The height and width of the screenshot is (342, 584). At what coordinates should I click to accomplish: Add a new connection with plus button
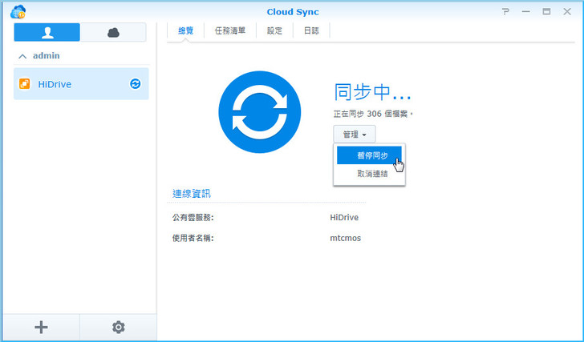(41, 327)
